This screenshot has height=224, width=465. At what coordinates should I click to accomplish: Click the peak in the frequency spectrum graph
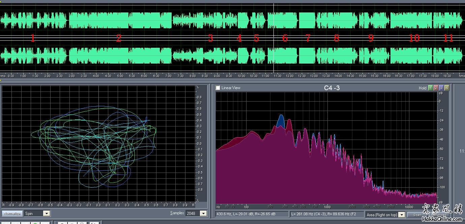[x=281, y=116]
